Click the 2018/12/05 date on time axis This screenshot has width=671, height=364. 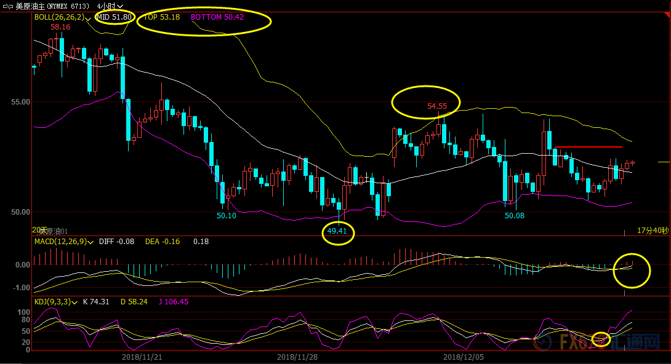tap(463, 357)
